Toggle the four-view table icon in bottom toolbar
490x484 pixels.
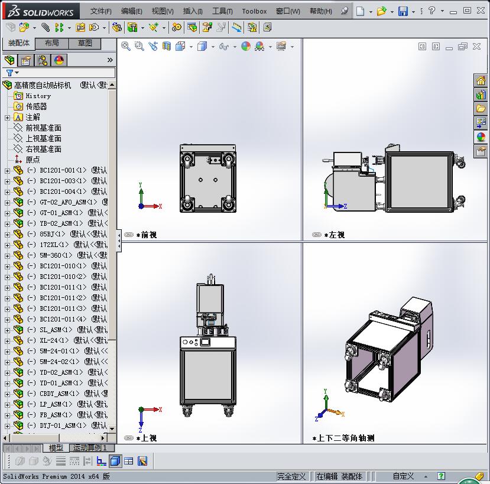click(x=128, y=461)
